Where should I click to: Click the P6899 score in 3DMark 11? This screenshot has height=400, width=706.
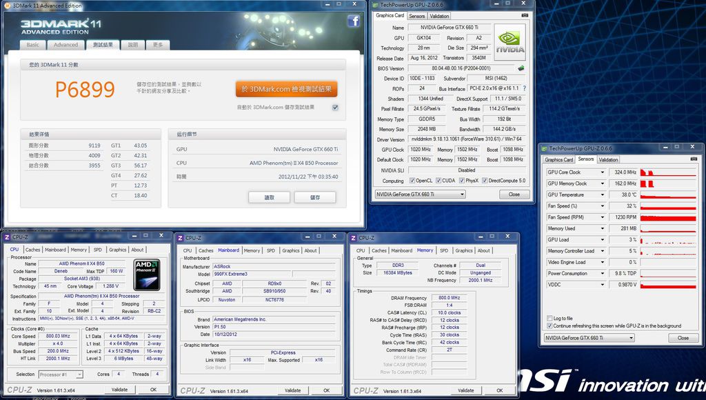pyautogui.click(x=85, y=89)
